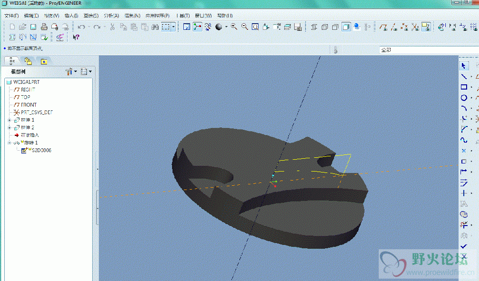This screenshot has width=479, height=281.
Task: Toggle datum planes display
Action: (x=383, y=27)
